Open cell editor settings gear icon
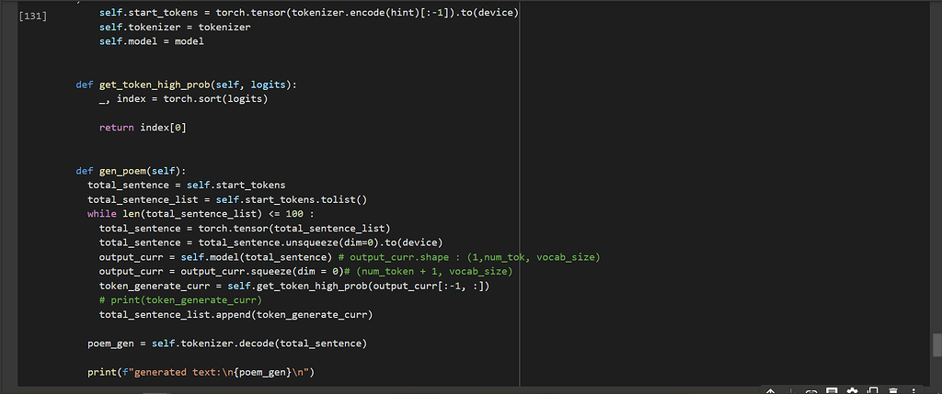The image size is (942, 394). 852,390
